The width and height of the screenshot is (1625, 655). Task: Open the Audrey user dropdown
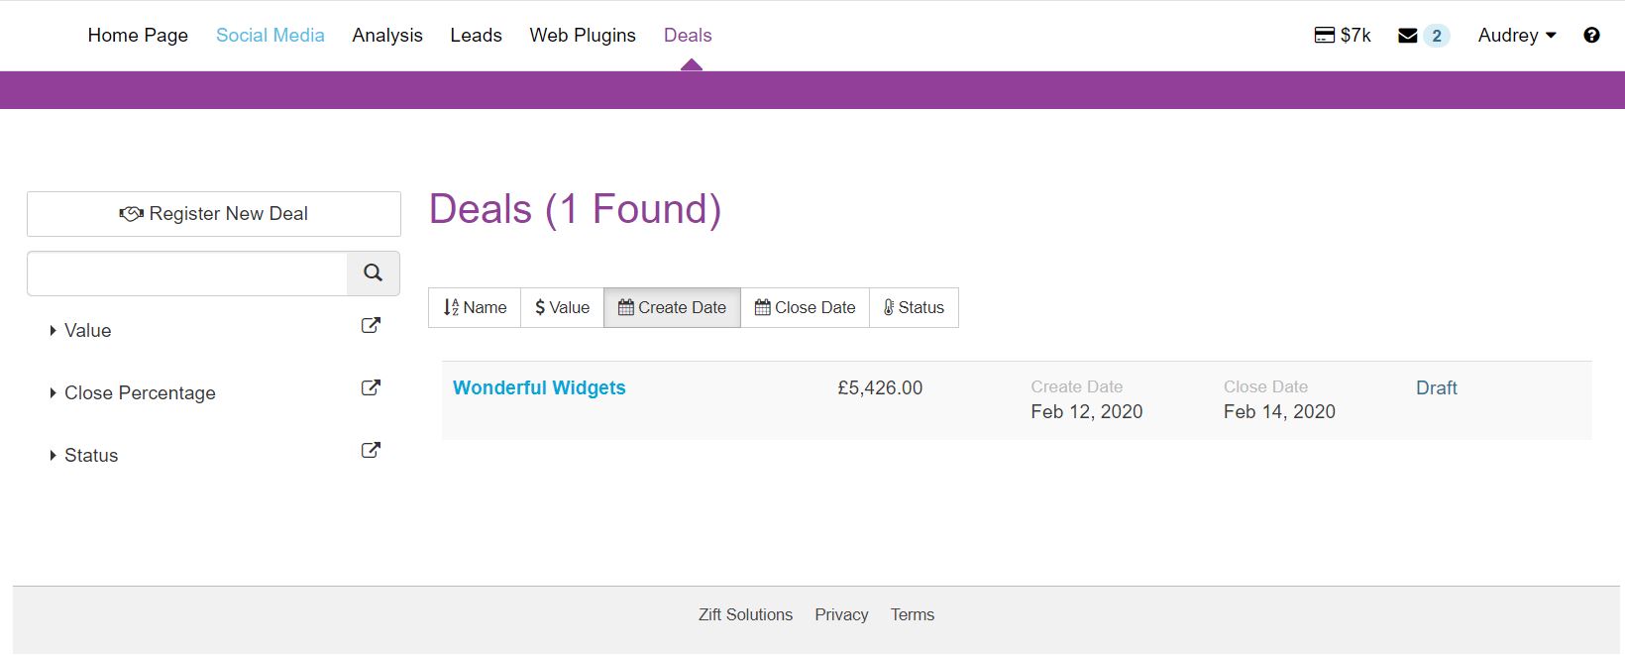pos(1516,36)
